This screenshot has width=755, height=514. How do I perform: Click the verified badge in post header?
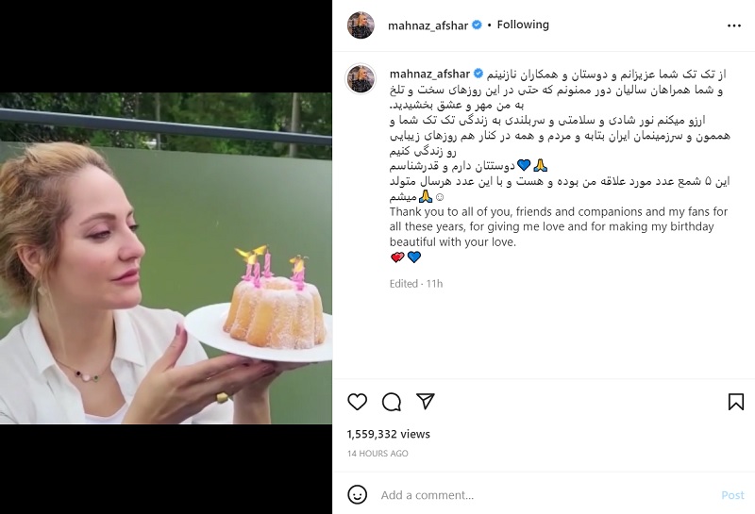(477, 25)
